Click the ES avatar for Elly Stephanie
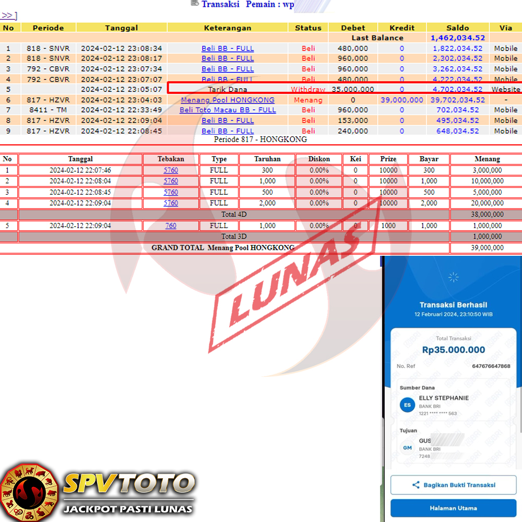 tap(407, 405)
